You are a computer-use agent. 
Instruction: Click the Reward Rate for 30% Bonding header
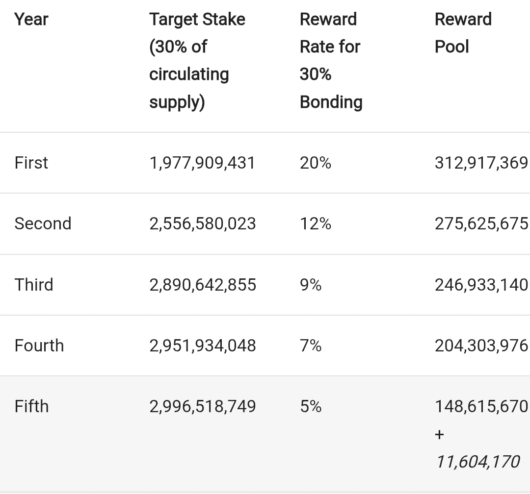(331, 60)
